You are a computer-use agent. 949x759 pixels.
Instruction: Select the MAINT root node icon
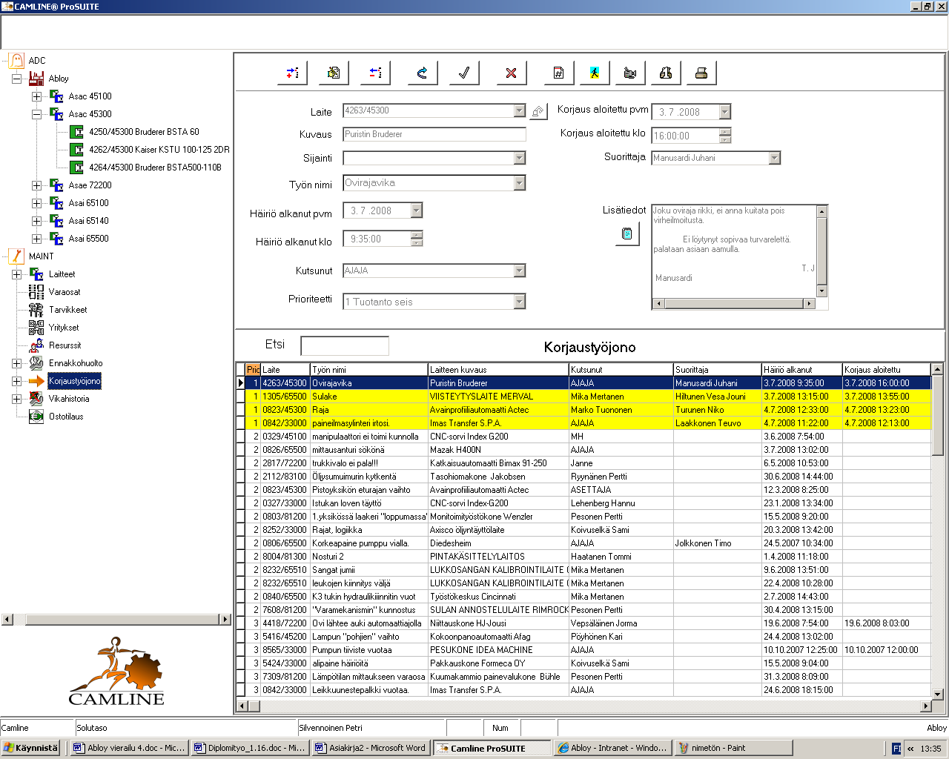tap(16, 256)
